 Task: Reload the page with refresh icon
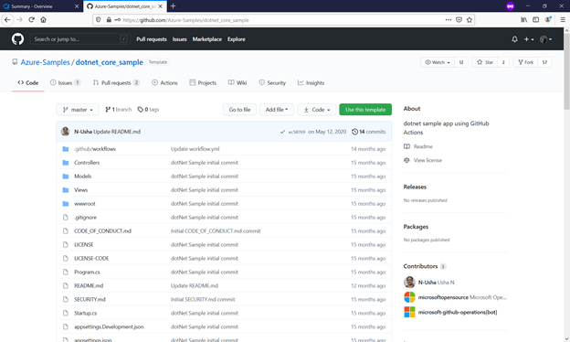click(x=32, y=19)
